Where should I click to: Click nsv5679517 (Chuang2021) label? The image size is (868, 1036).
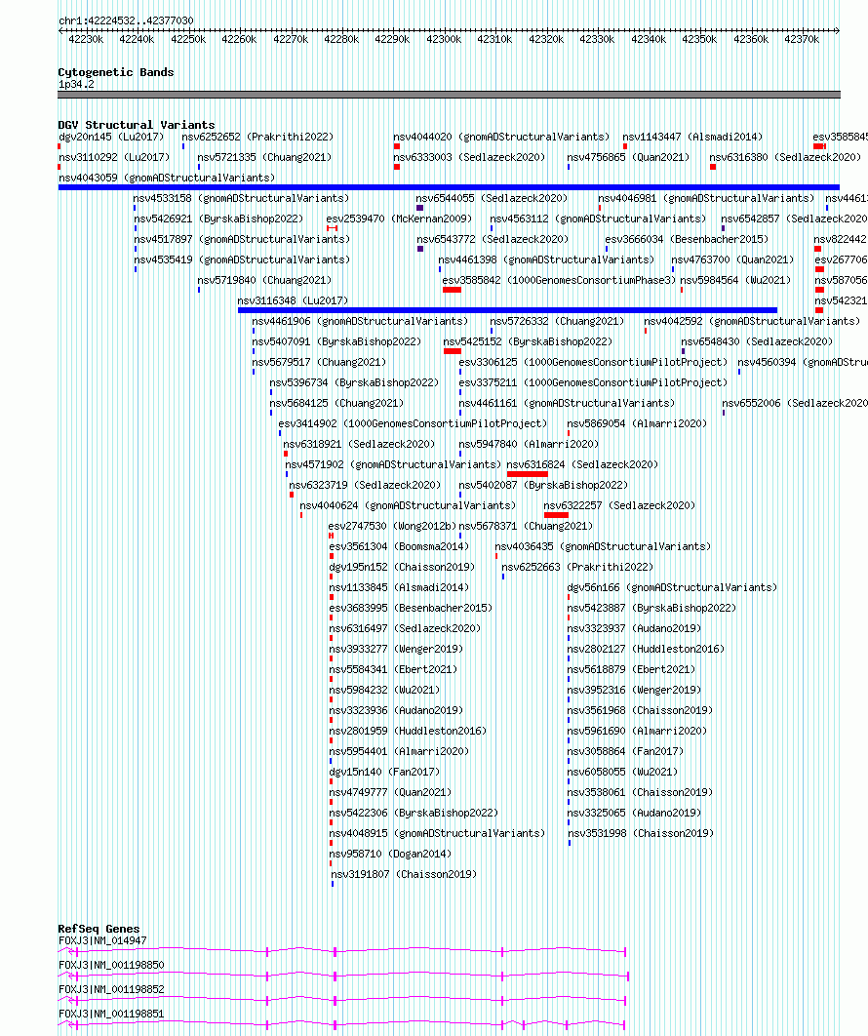(x=319, y=362)
